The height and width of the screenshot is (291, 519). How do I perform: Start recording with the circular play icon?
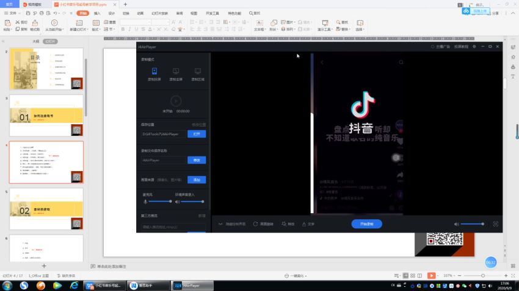coord(176,101)
